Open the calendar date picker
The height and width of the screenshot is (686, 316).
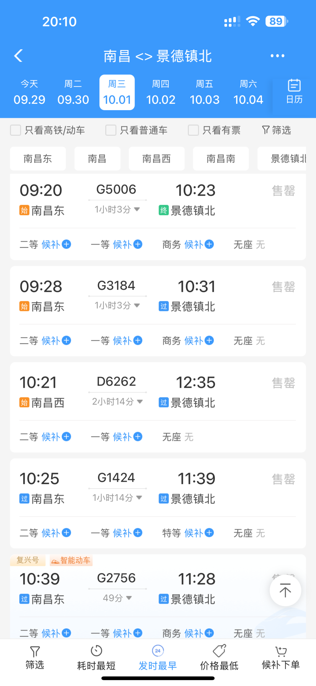click(294, 92)
